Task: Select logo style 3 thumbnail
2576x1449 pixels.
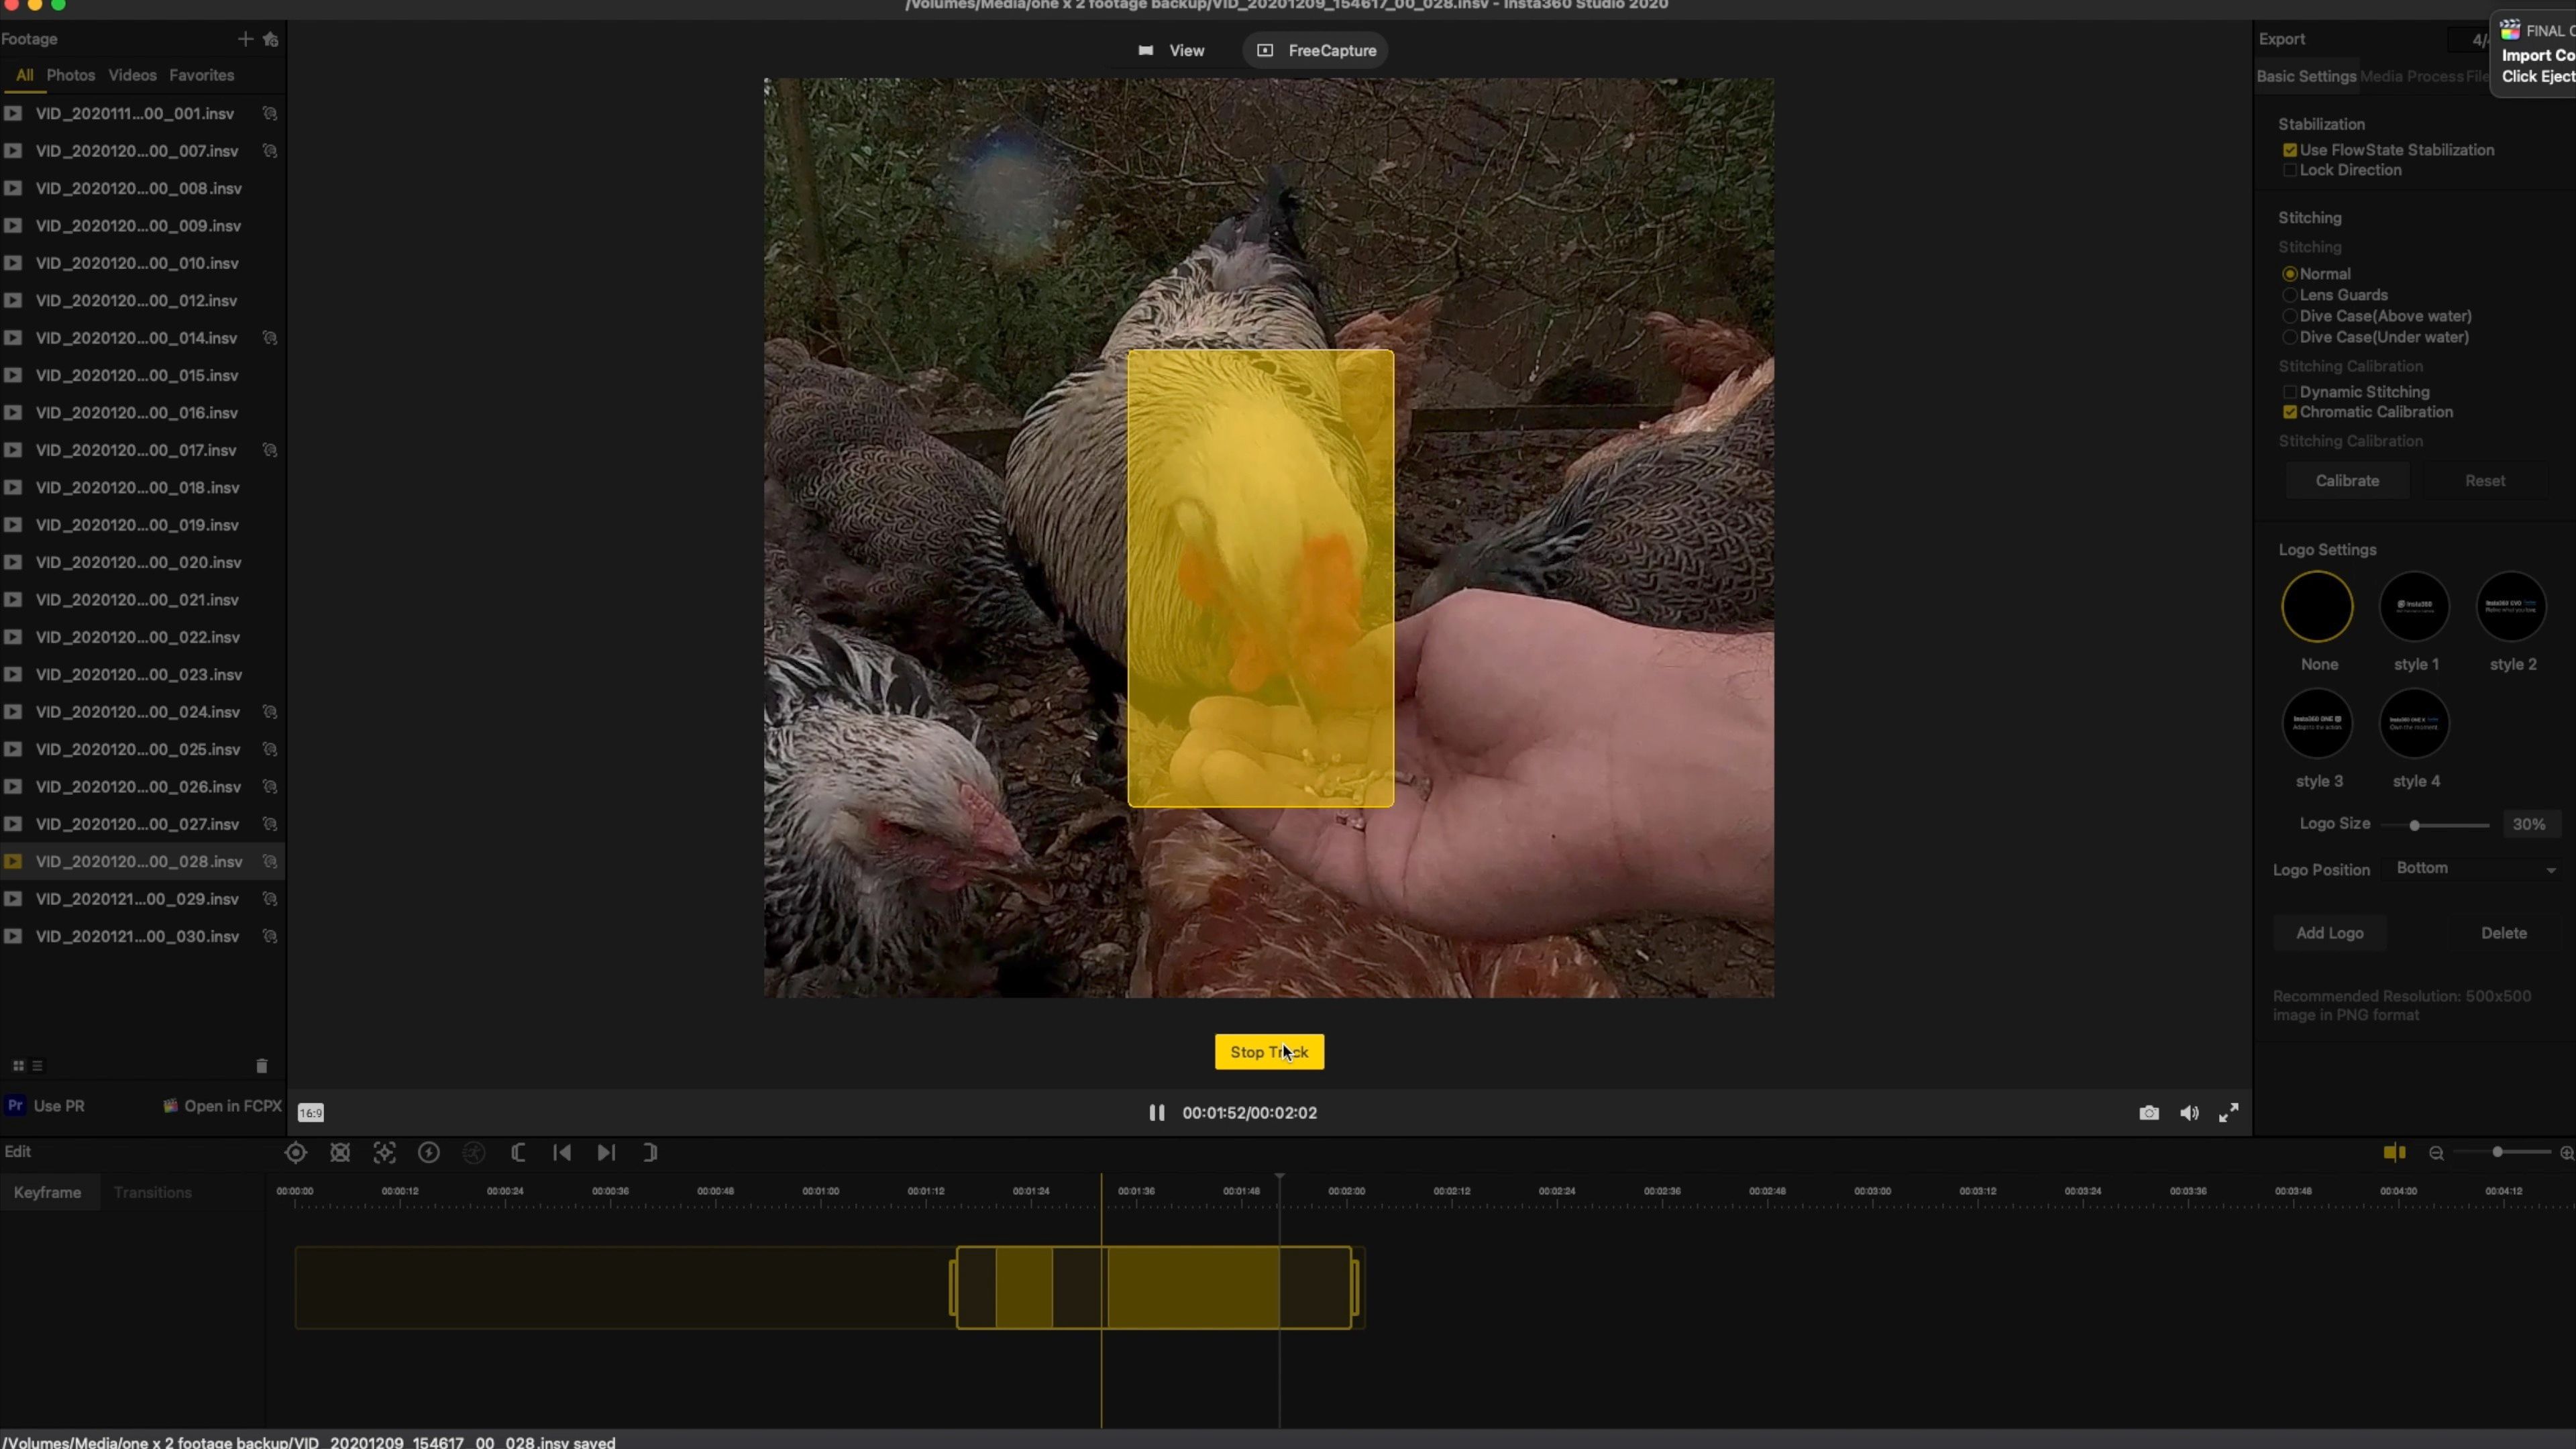Action: [x=2317, y=723]
